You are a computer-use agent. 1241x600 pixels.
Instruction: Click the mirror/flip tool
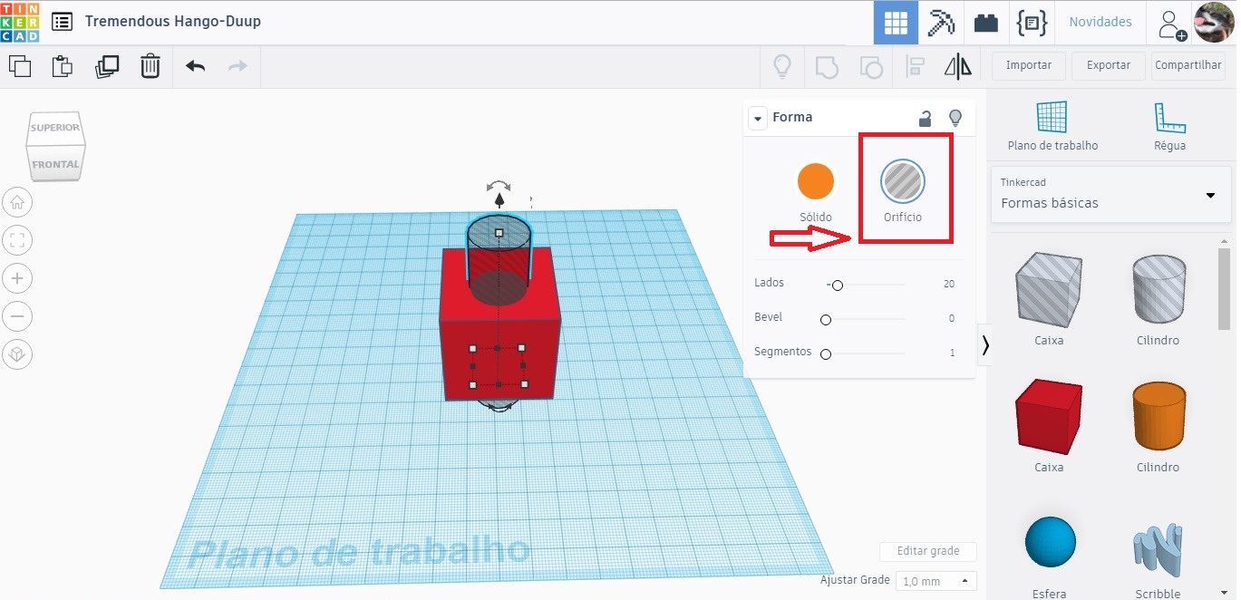[x=958, y=65]
